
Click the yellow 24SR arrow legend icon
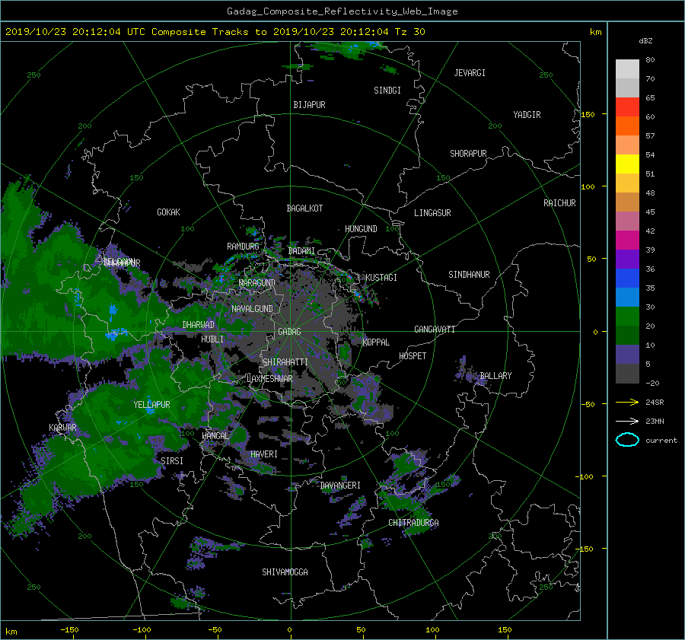(x=627, y=402)
